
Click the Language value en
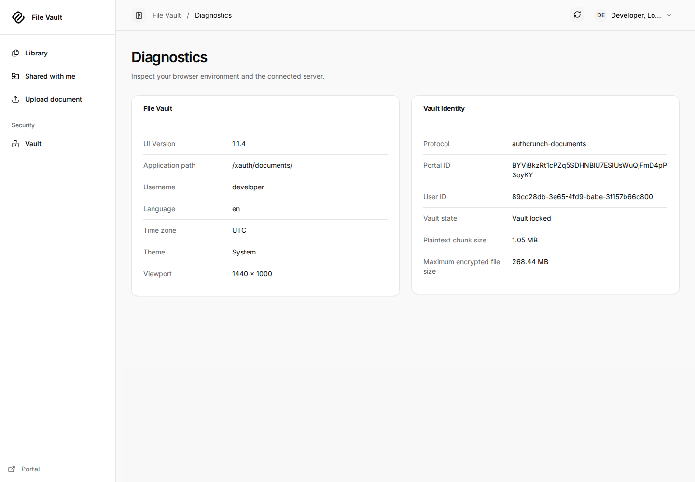coord(236,209)
